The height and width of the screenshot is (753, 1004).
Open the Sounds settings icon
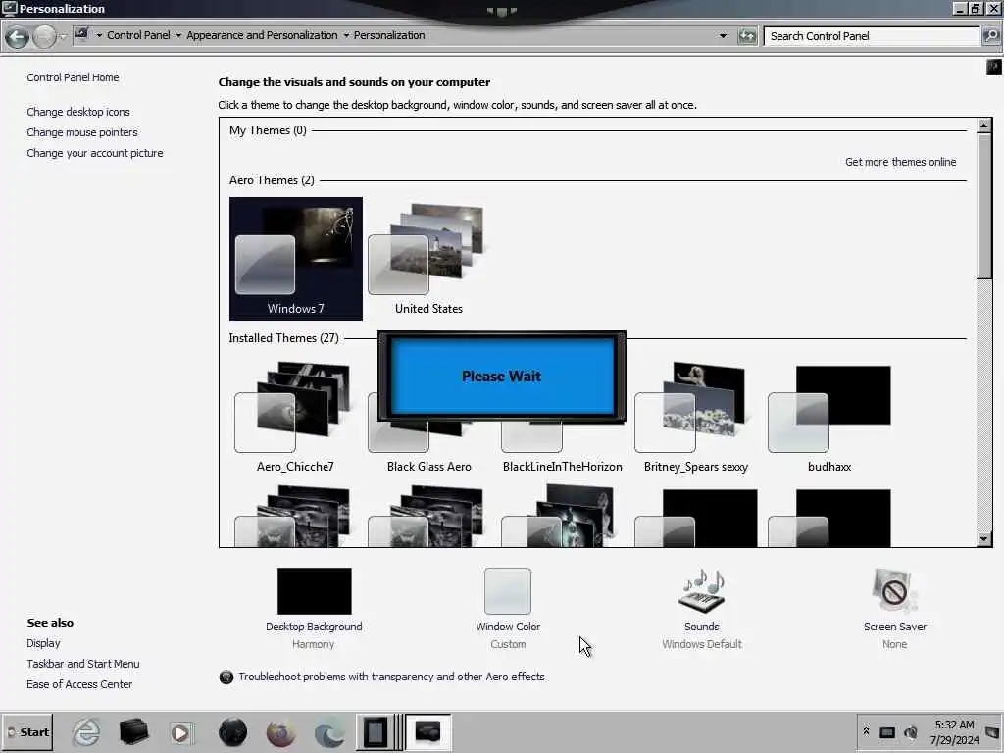pos(701,590)
